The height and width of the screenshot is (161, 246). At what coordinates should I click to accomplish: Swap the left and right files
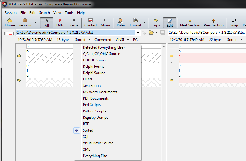click(234, 22)
